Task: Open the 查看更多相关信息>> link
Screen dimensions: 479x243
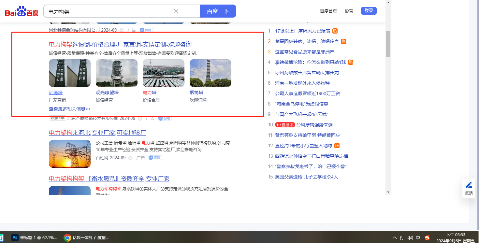Action: pyautogui.click(x=70, y=109)
